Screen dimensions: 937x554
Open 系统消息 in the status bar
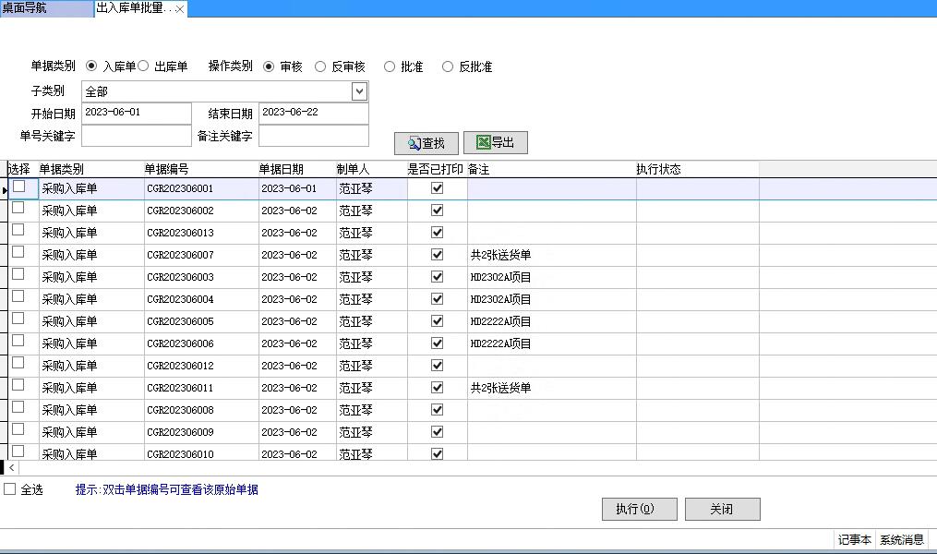902,540
